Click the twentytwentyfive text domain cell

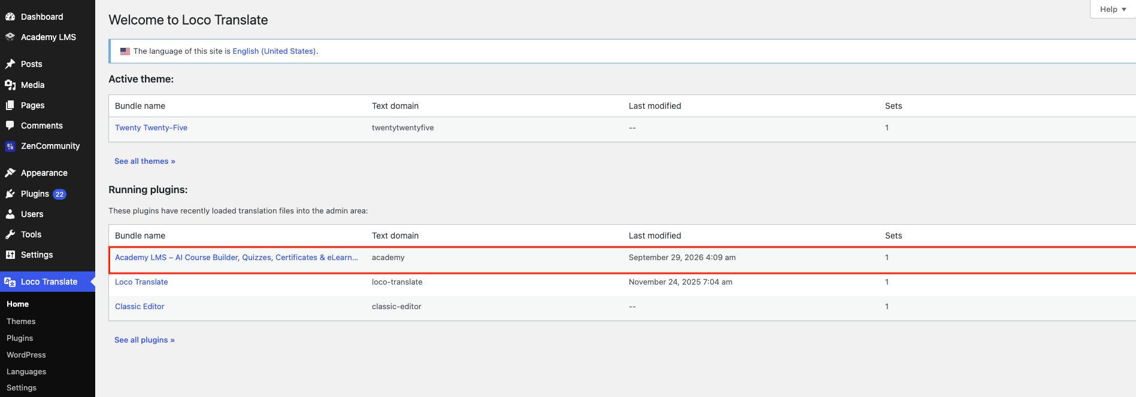pos(403,128)
